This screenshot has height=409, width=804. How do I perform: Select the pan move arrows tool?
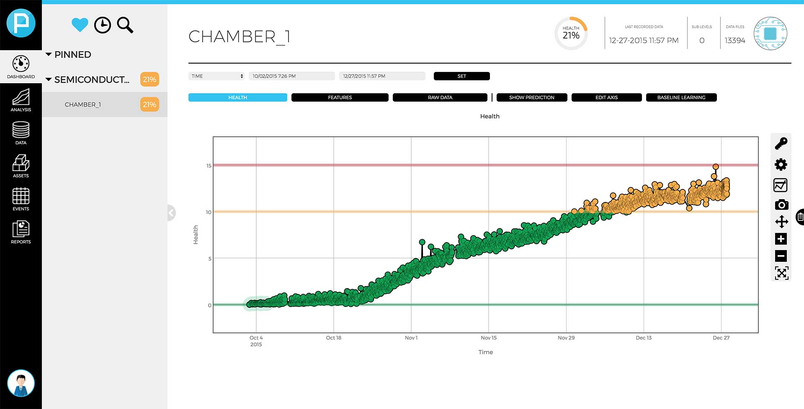[x=781, y=222]
